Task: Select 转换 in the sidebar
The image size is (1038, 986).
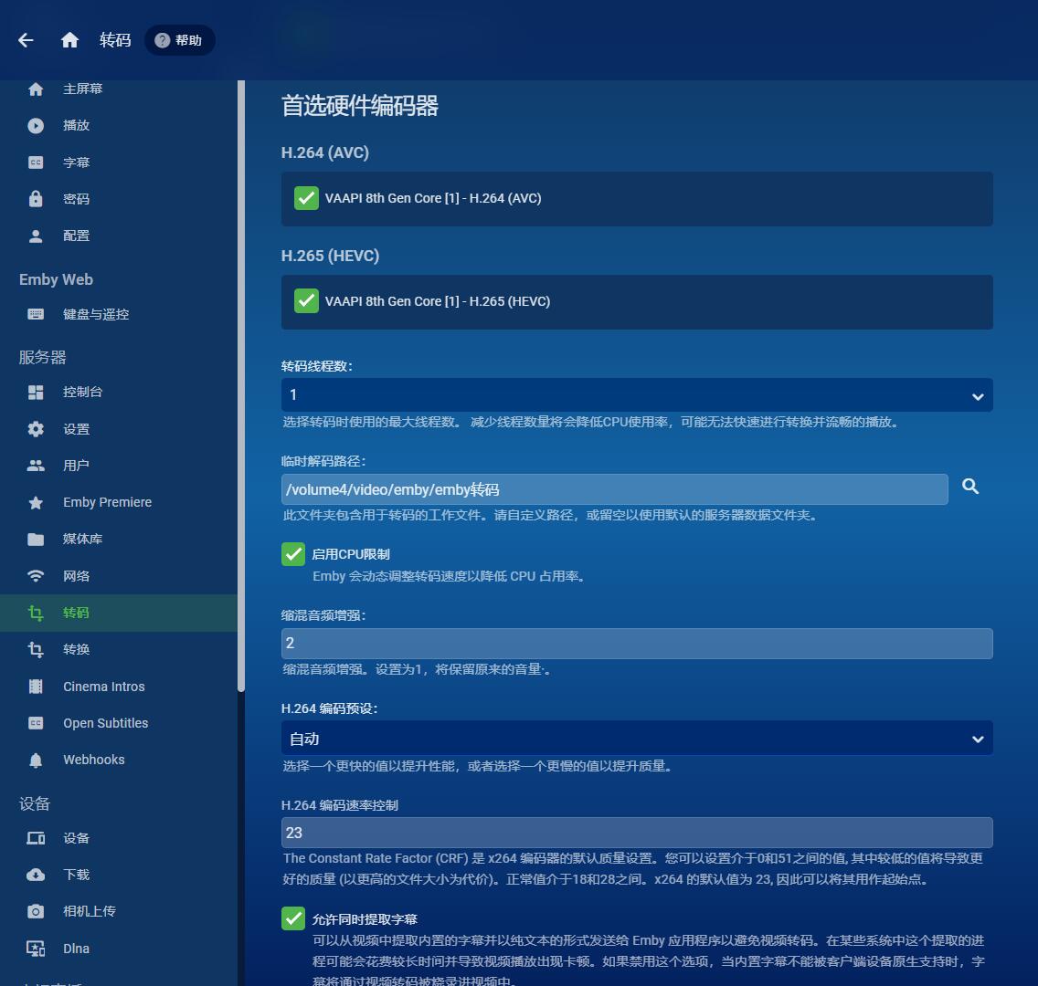Action: 77,649
